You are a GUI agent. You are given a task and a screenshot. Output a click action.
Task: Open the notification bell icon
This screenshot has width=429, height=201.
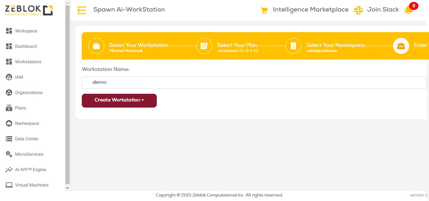(409, 10)
